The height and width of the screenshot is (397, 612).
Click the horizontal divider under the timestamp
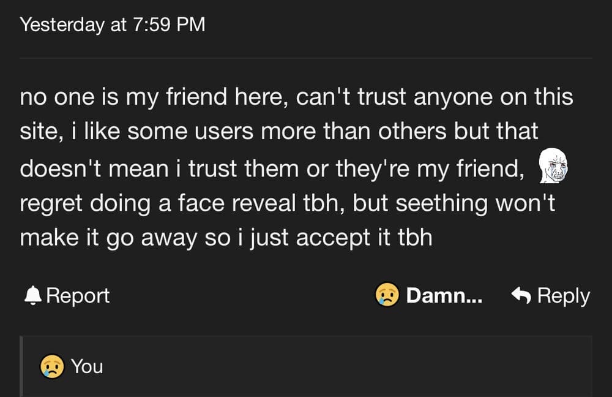coord(306,58)
